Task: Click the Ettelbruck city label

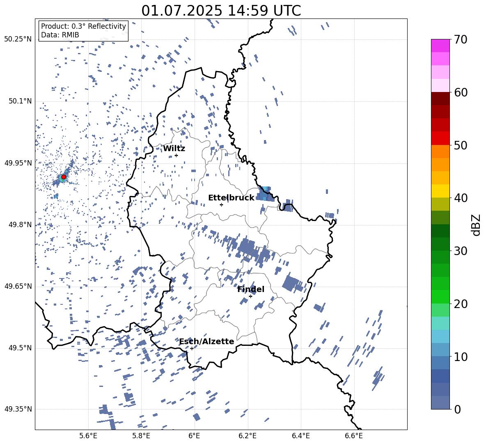Action: 231,198
